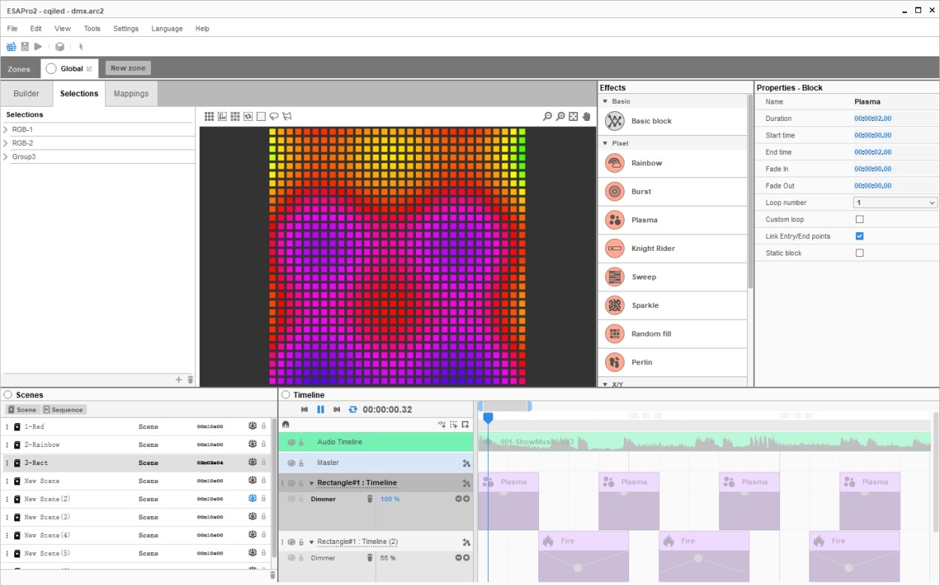Edit the Global zone name icon
Image resolution: width=940 pixels, height=586 pixels.
(89, 68)
